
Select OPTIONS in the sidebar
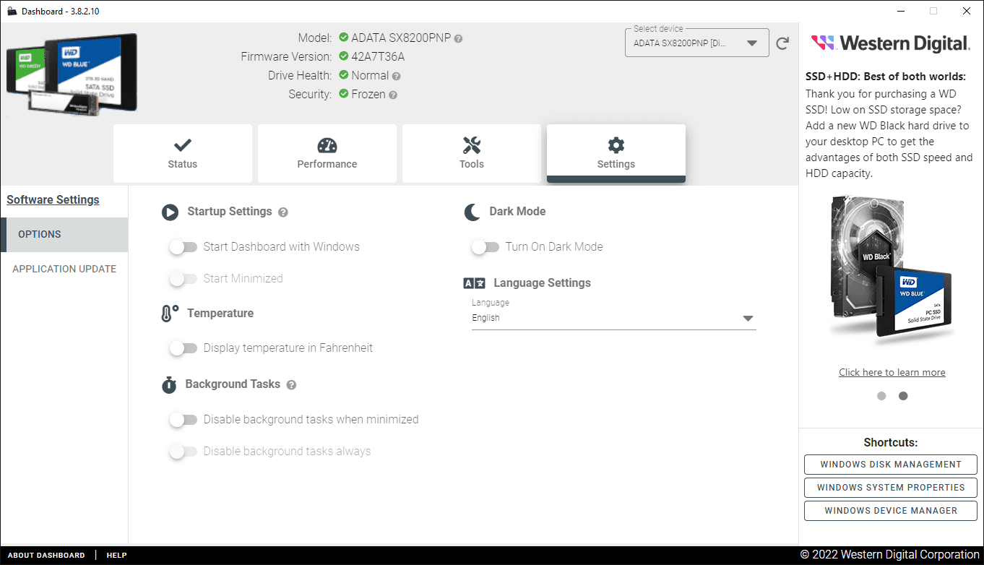(64, 235)
